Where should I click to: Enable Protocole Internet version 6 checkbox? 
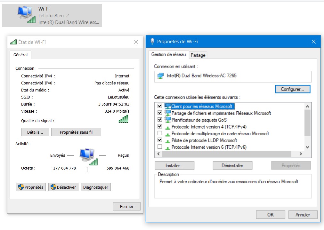tap(160, 147)
